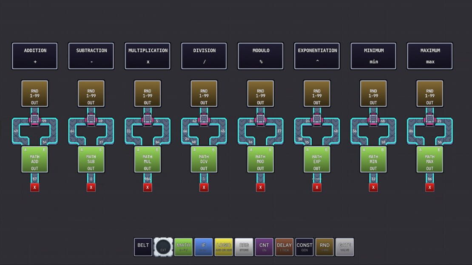Click the belt splitter under the MINIMUM RND block
Image resolution: width=472 pixels, height=265 pixels.
(x=373, y=120)
